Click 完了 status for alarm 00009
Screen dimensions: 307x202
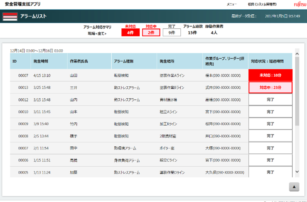[270, 124]
